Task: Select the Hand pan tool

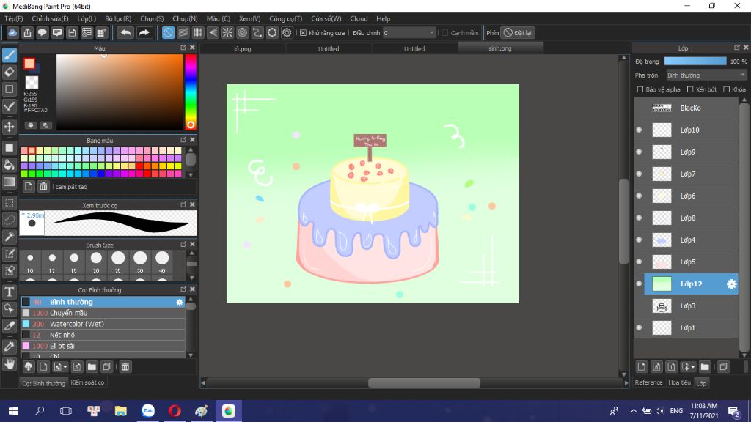Action: click(9, 364)
